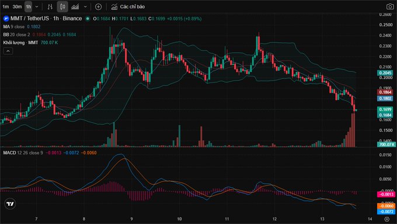The width and height of the screenshot is (397, 224).
Task: Select the Khối lượng MMT volume legend
Action: (20, 43)
